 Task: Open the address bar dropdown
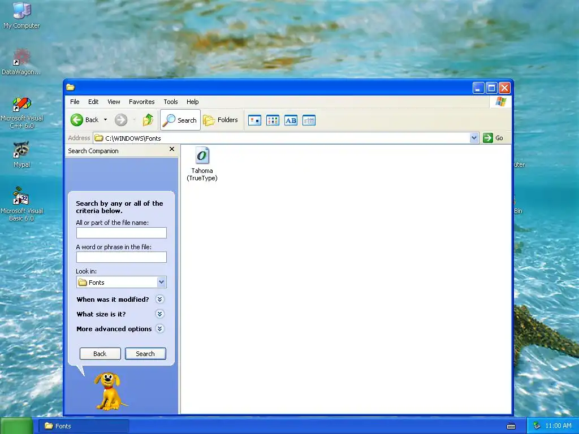(x=474, y=138)
